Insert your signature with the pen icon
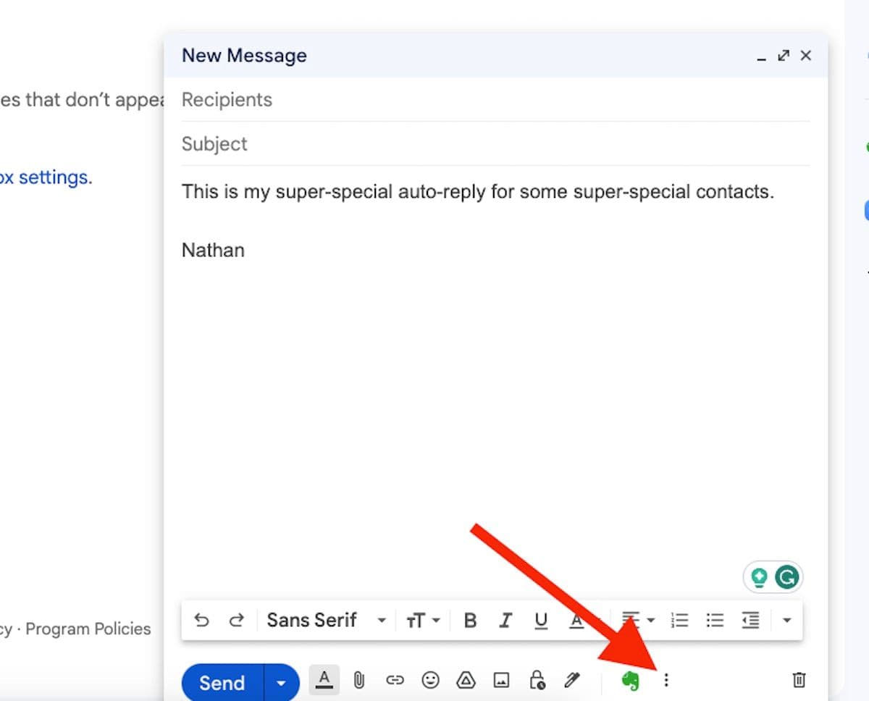This screenshot has height=701, width=869. (572, 680)
